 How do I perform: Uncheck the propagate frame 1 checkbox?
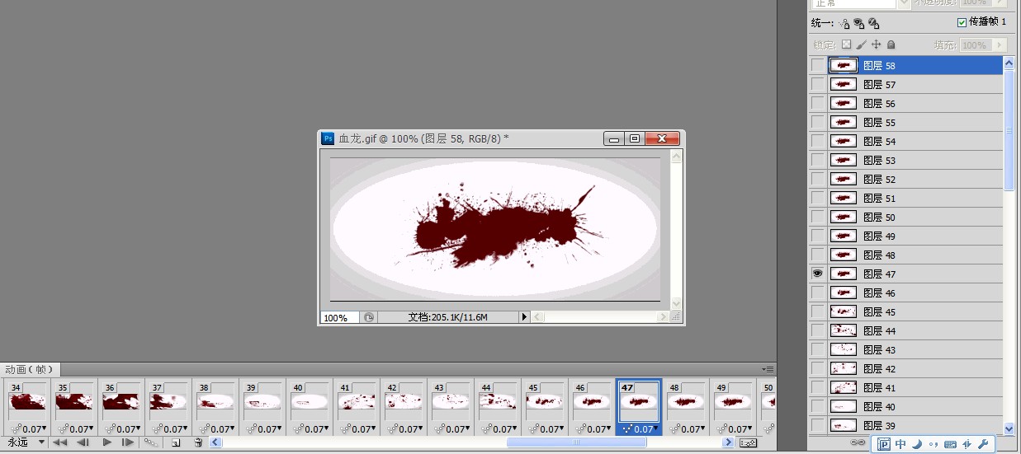962,22
